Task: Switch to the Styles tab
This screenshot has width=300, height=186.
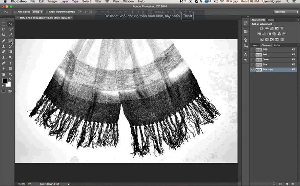Action: [271, 20]
